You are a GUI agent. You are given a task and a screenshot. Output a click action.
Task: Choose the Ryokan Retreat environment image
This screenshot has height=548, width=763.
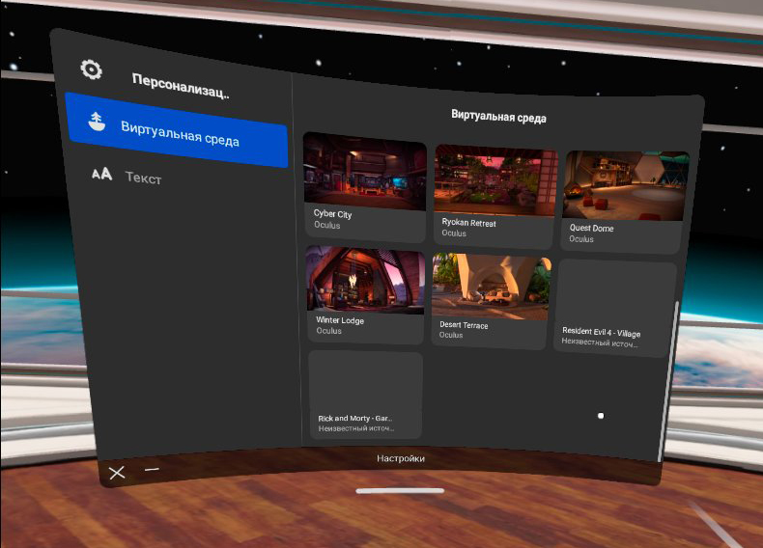[x=495, y=180]
